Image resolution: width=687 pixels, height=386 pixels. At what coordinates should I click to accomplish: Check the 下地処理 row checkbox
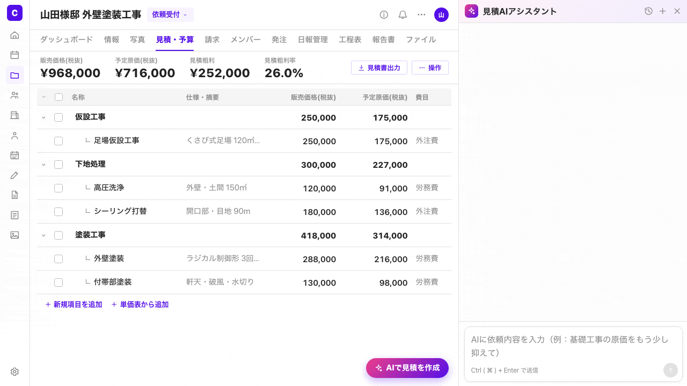[59, 165]
